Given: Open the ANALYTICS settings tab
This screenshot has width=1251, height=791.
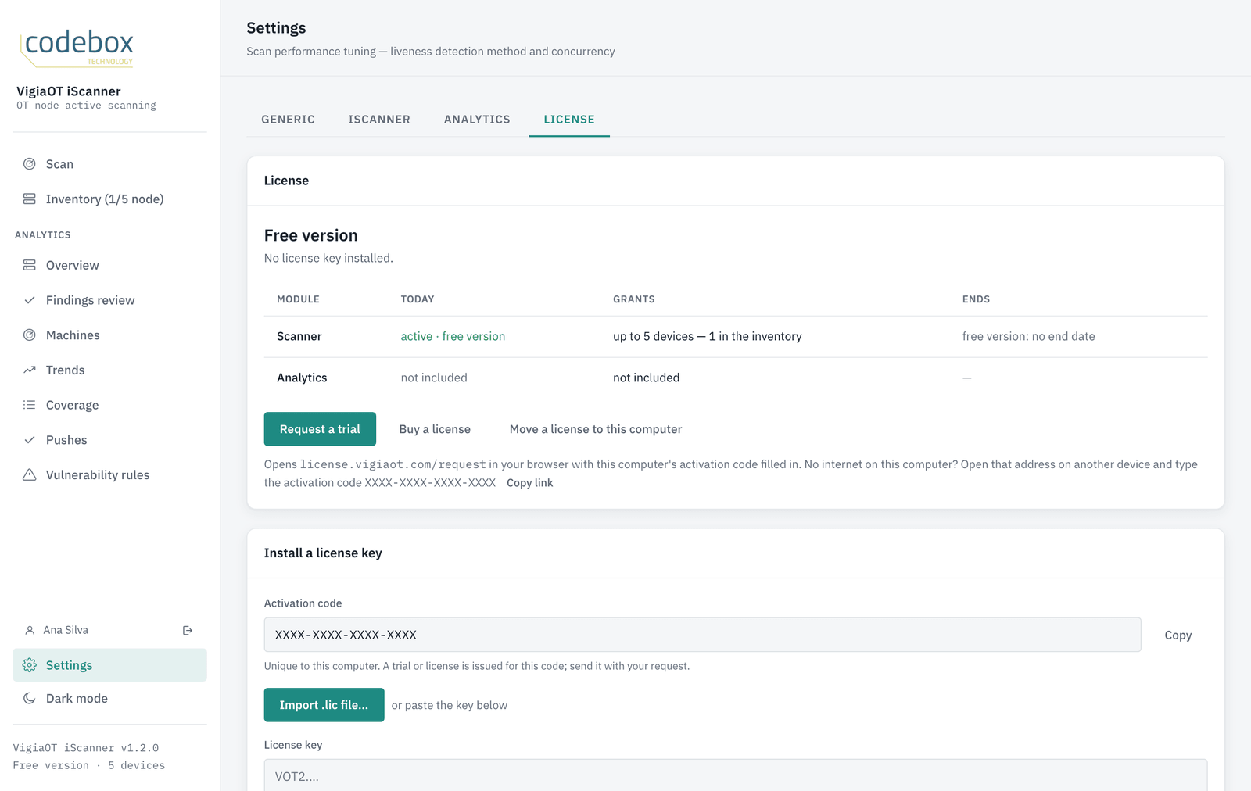Looking at the screenshot, I should coord(477,120).
